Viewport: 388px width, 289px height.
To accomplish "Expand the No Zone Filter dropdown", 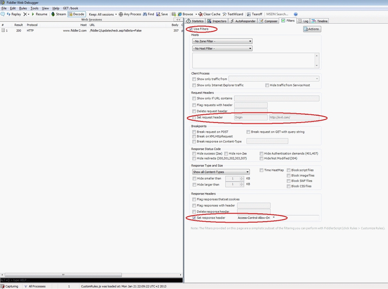I will pos(223,41).
